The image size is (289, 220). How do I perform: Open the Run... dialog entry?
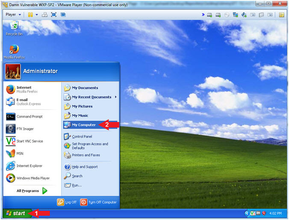pos(73,185)
